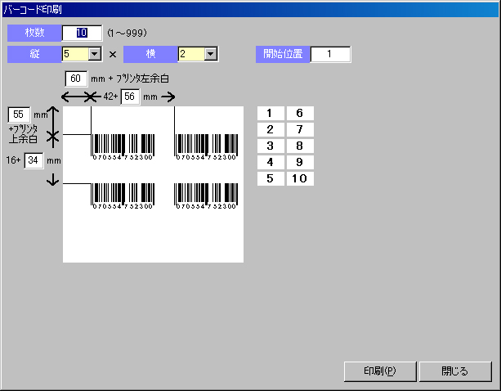Open the 横 dropdown arrow
The image size is (501, 391).
click(211, 54)
